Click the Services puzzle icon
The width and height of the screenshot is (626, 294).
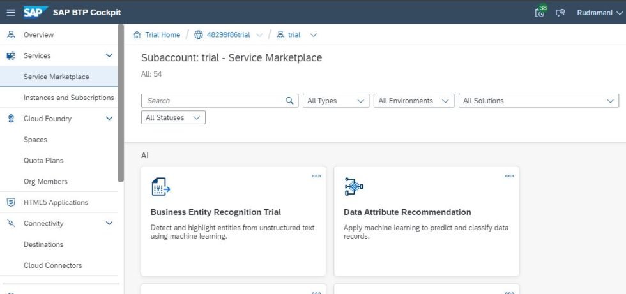tap(11, 55)
